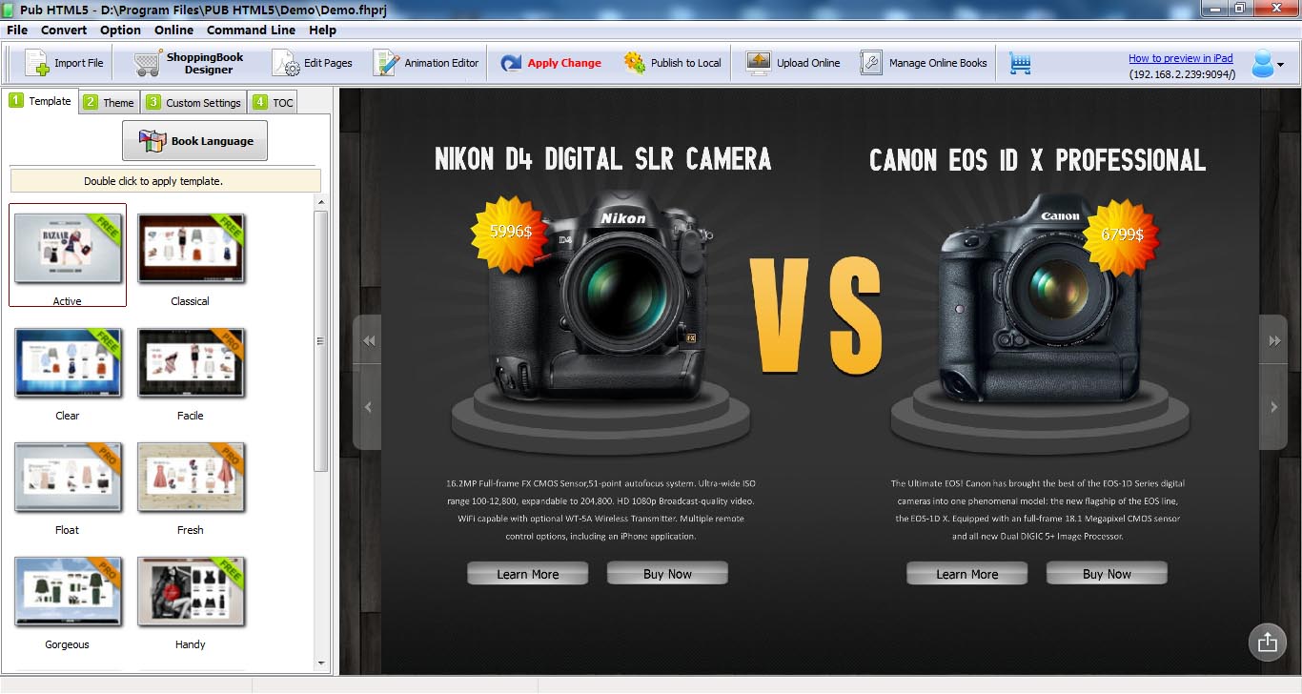
Task: Open ShoppingBook Designer
Action: (x=189, y=63)
